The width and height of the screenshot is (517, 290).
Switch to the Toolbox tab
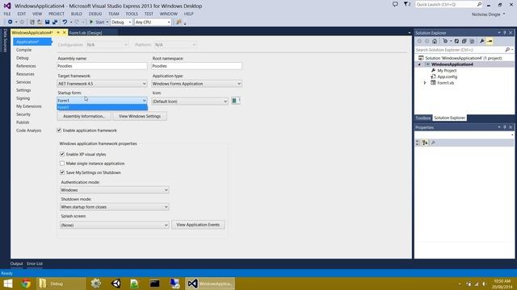click(x=423, y=118)
